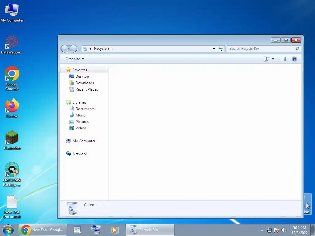Click the Recycle Bin address bar icon
The image size is (315, 236).
pyautogui.click(x=85, y=49)
